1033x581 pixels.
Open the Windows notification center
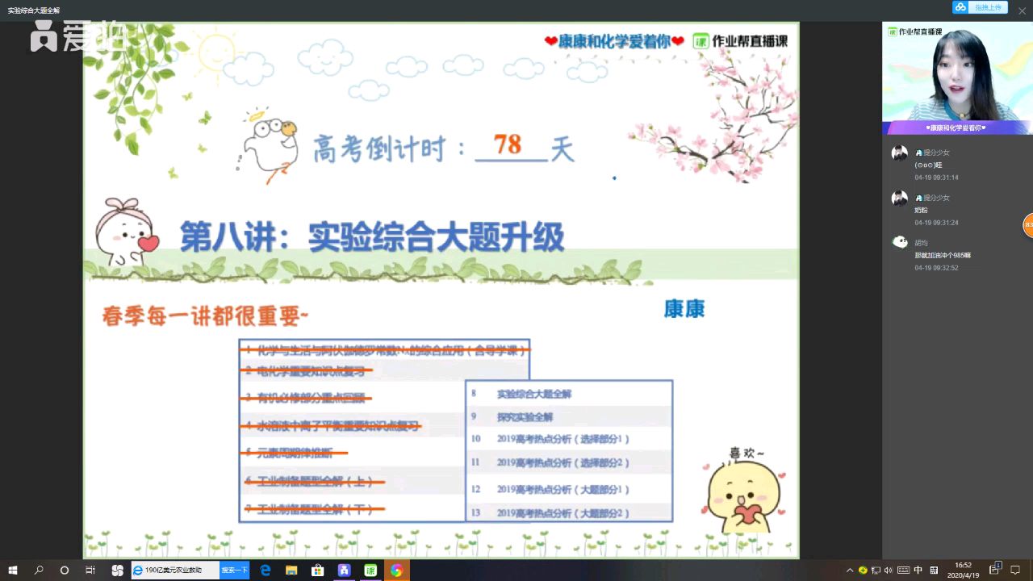[1016, 571]
